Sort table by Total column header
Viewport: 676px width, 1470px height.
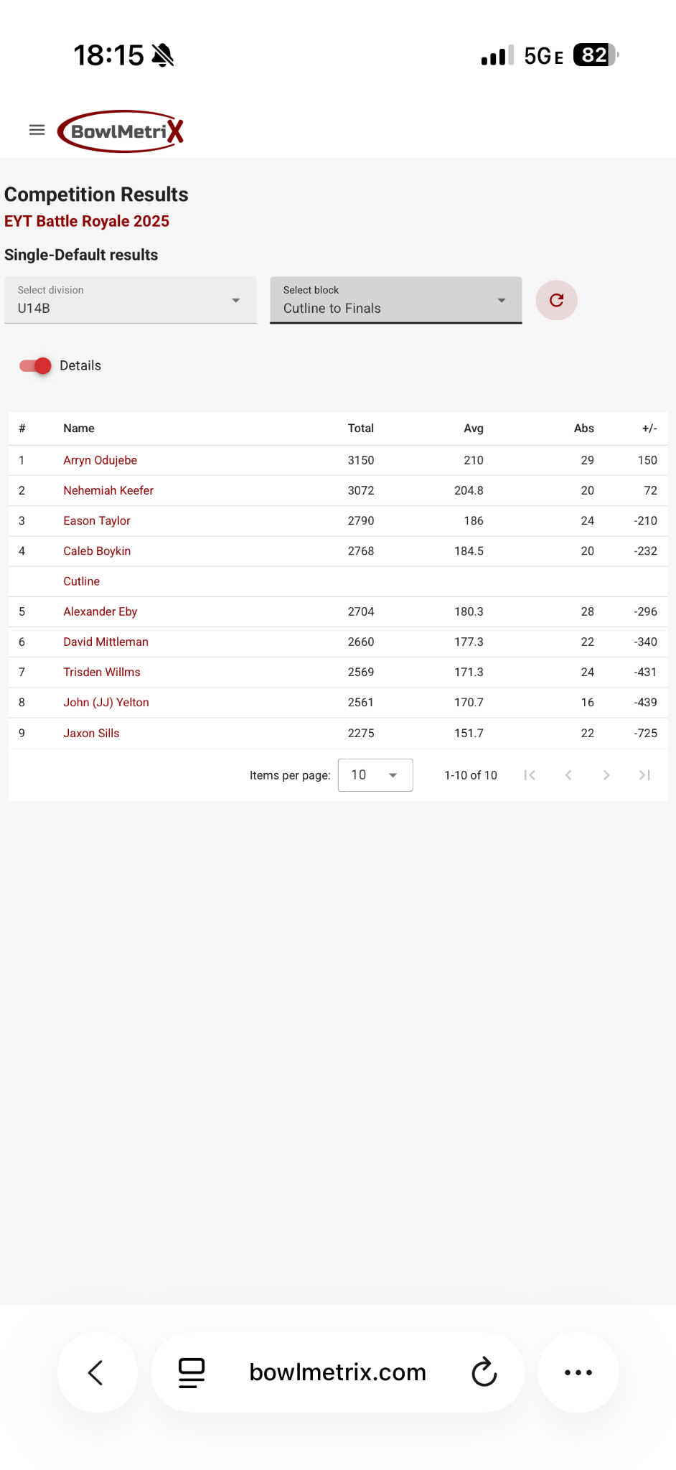click(x=360, y=429)
